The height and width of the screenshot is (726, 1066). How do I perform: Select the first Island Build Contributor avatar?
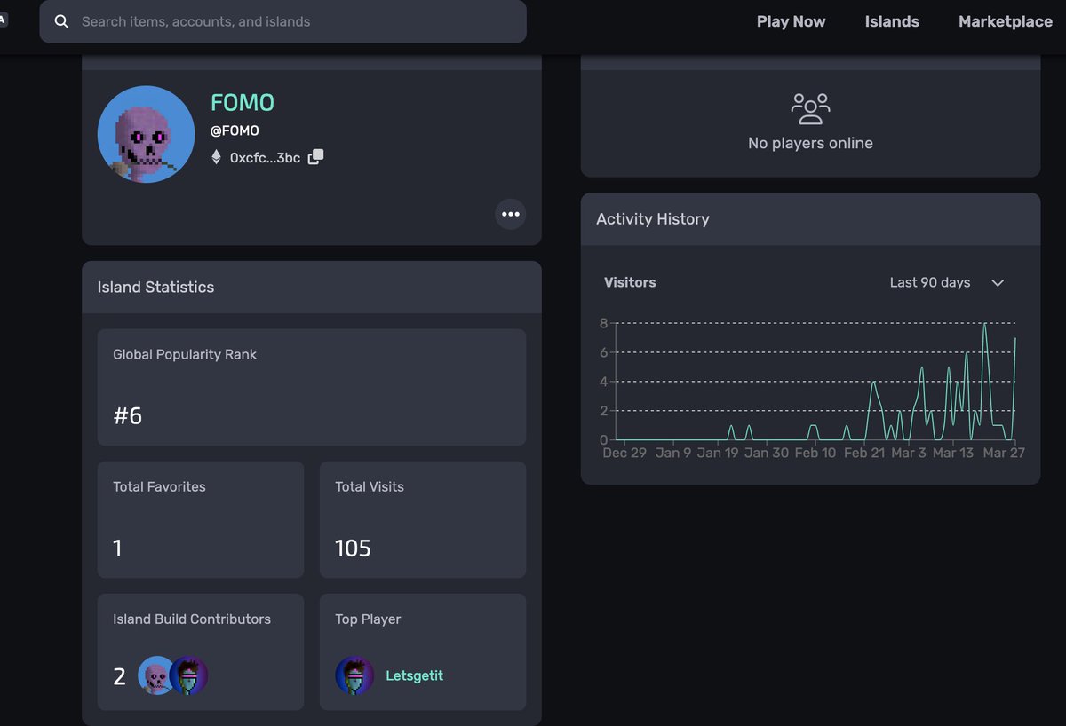click(155, 675)
